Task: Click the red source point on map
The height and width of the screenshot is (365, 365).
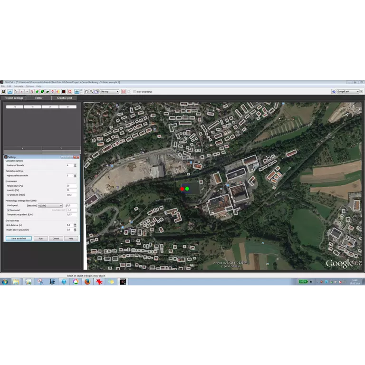Action: [x=182, y=189]
